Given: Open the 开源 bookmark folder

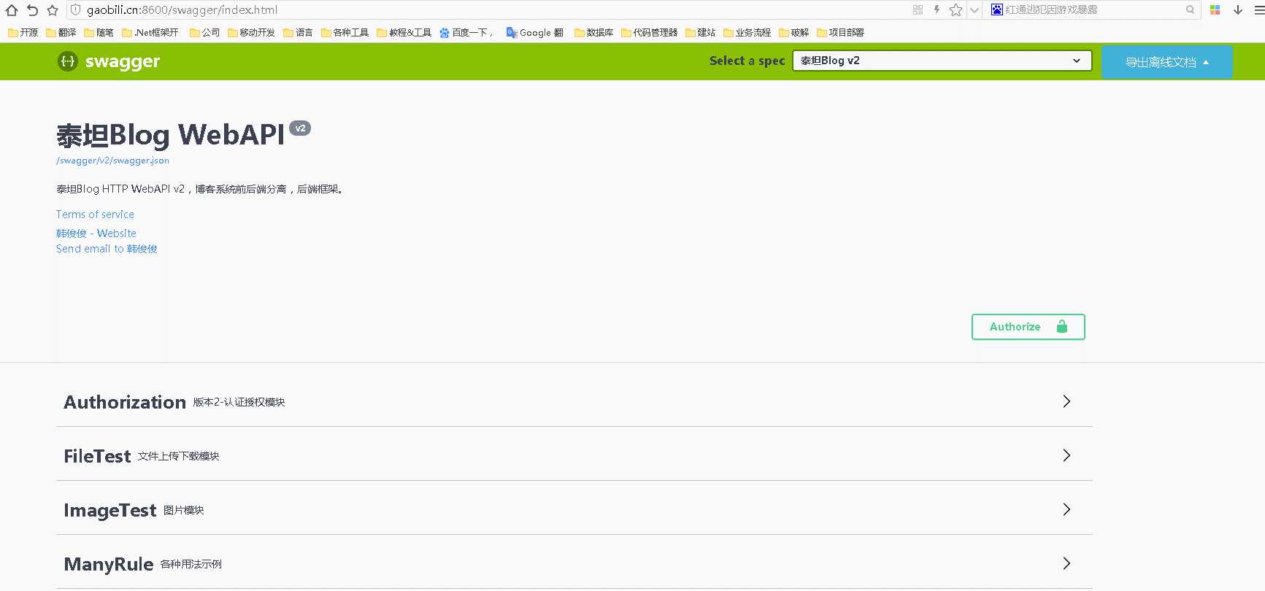Looking at the screenshot, I should (23, 32).
